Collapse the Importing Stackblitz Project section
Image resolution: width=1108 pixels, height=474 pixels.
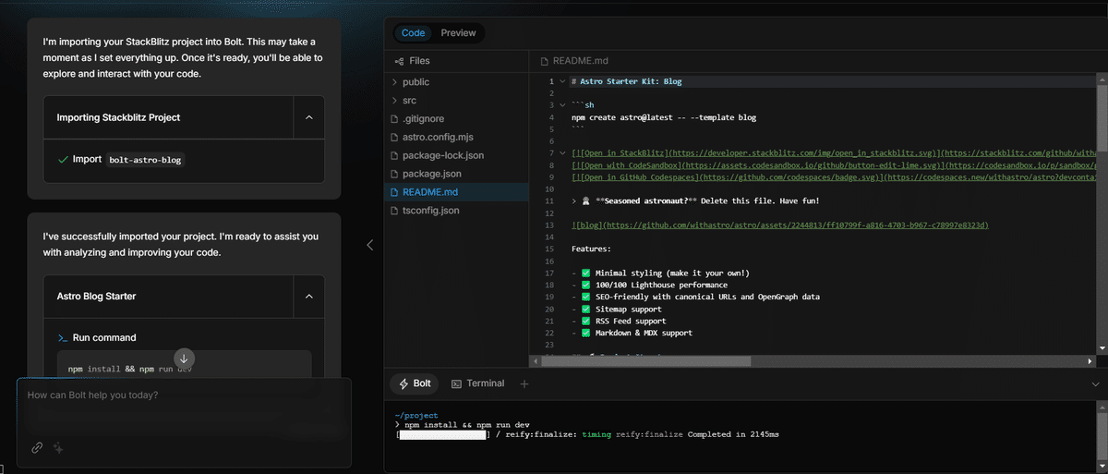point(308,118)
